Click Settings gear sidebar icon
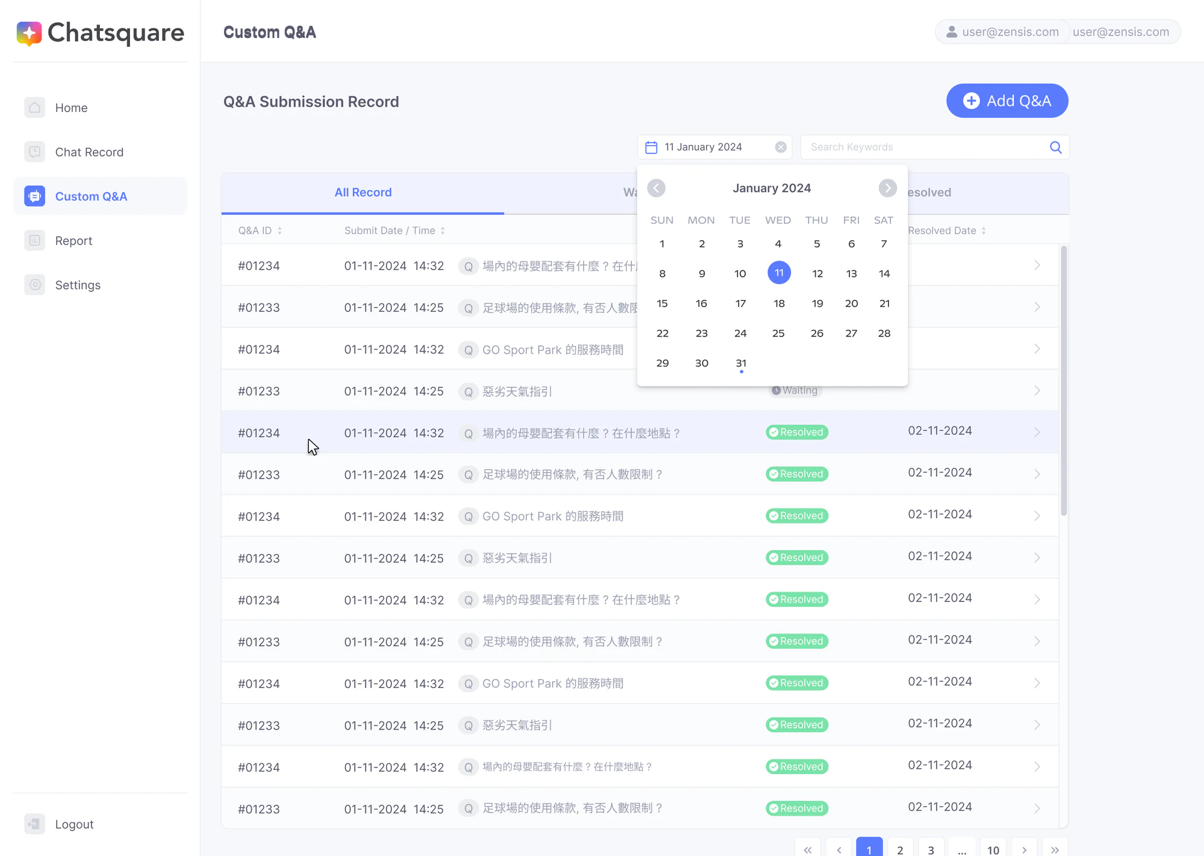Viewport: 1204px width, 856px height. pyautogui.click(x=35, y=285)
